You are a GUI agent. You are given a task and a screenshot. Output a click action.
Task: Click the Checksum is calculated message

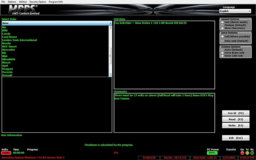pyautogui.click(x=109, y=145)
